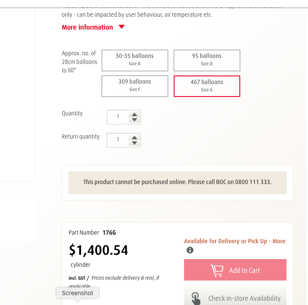Select the 30-35 balloons Size A option

[x=135, y=60]
